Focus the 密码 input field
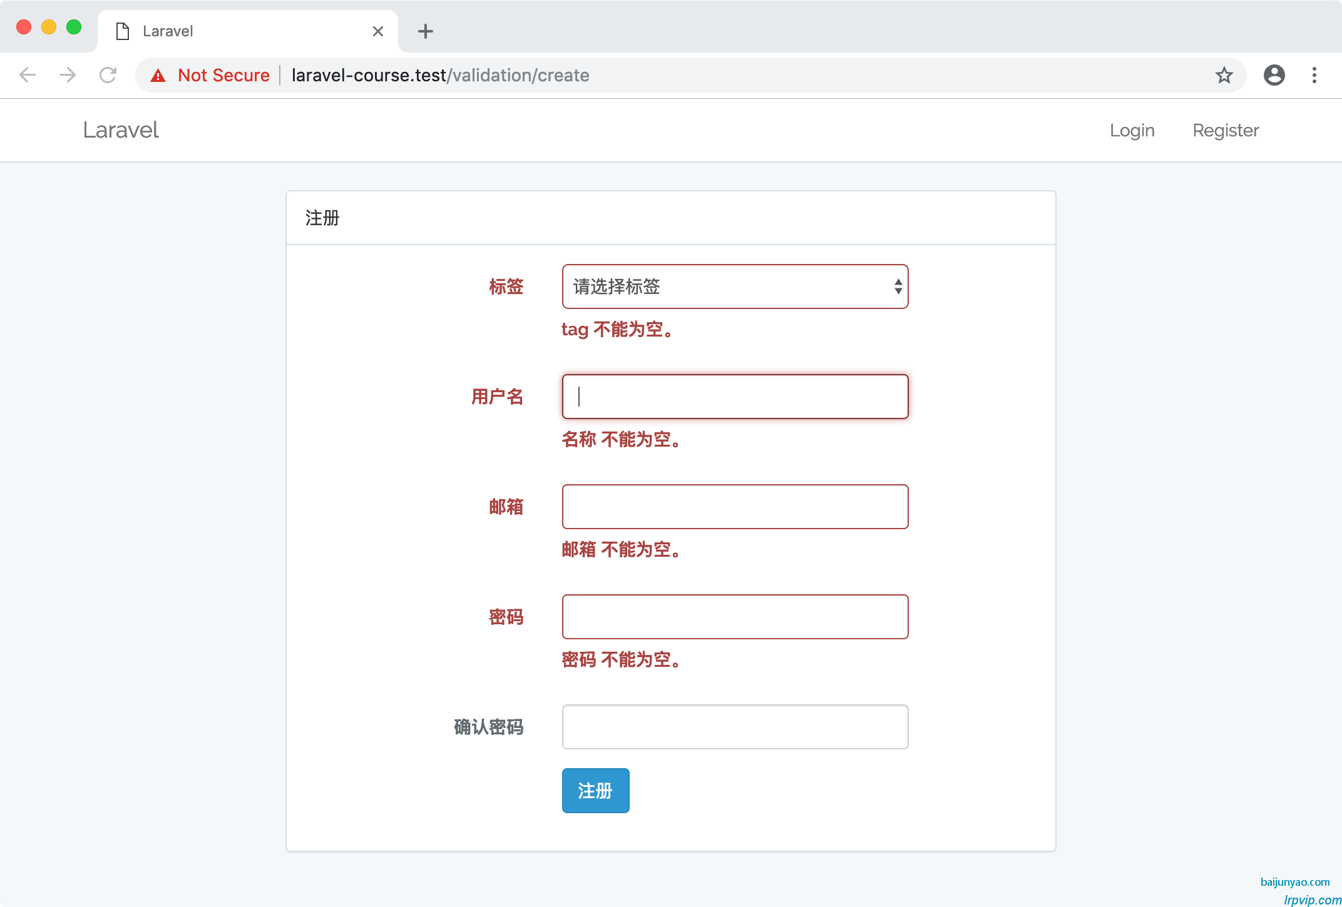Screen dimensions: 1342x907 [735, 617]
